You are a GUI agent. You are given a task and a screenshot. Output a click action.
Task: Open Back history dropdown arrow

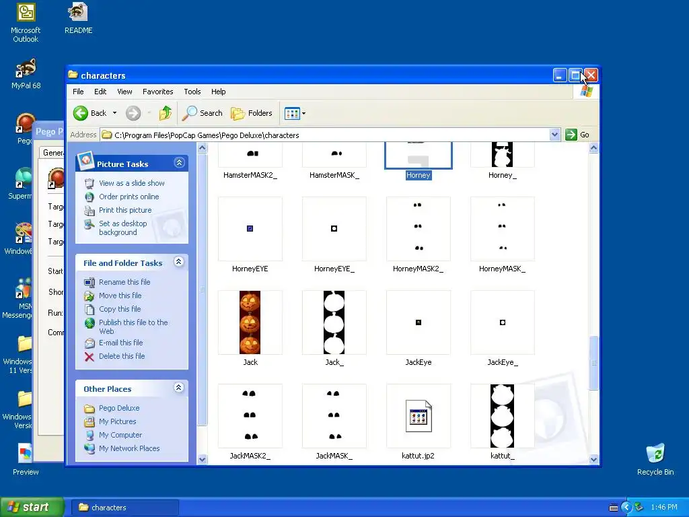[114, 113]
